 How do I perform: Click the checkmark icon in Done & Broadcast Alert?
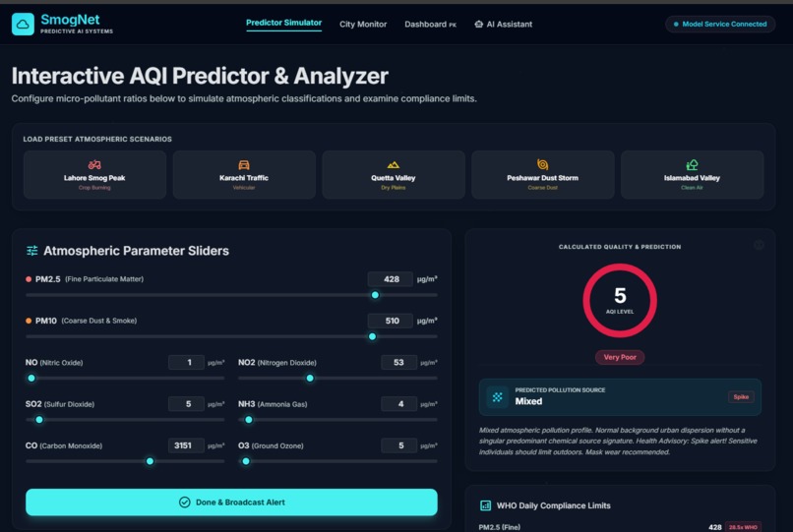pos(185,502)
